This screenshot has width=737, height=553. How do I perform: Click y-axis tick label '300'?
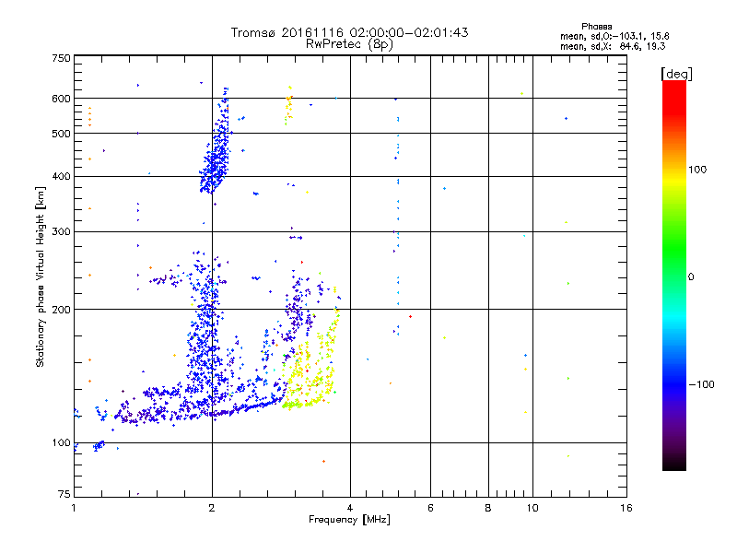click(61, 232)
